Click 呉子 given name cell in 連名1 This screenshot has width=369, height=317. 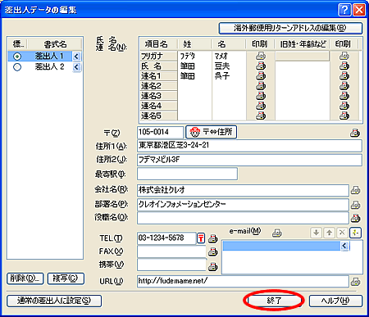point(229,75)
